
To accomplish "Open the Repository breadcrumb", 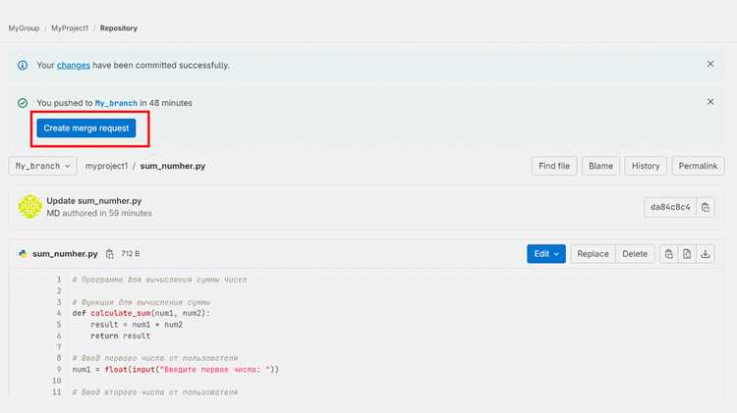I will (119, 28).
